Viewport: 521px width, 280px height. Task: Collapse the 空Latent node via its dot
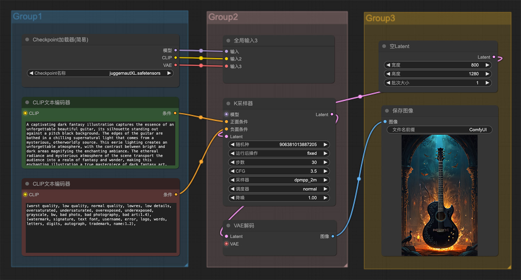point(384,46)
